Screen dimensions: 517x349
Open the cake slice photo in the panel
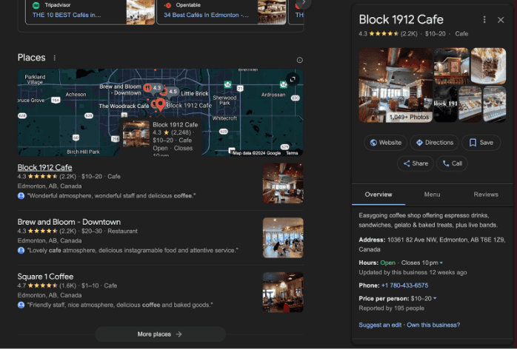(488, 66)
